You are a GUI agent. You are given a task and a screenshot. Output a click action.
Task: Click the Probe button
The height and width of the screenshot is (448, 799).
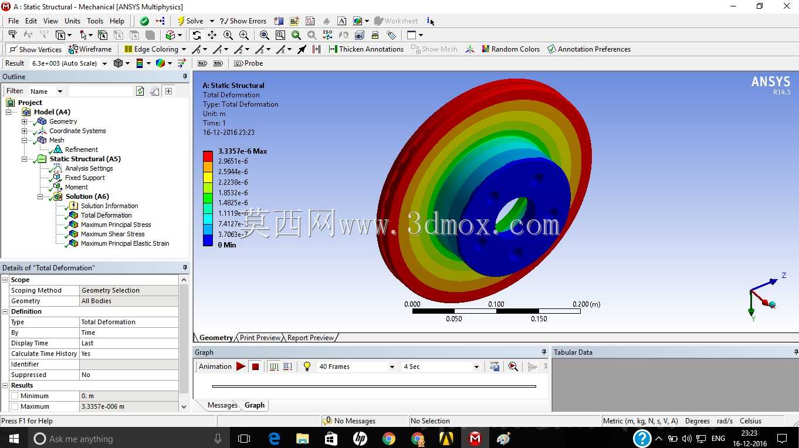pyautogui.click(x=249, y=63)
